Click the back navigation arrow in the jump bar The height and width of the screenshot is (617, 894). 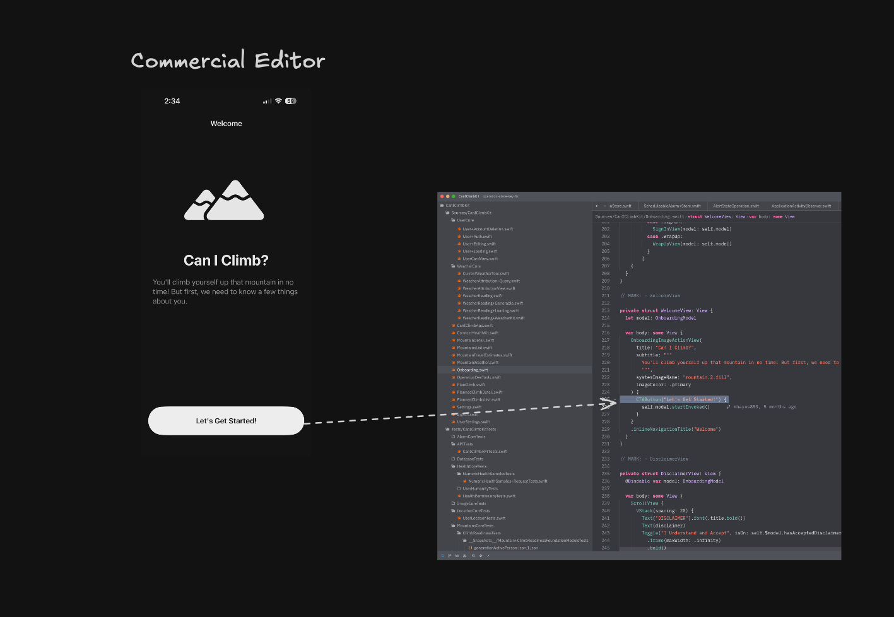(596, 206)
